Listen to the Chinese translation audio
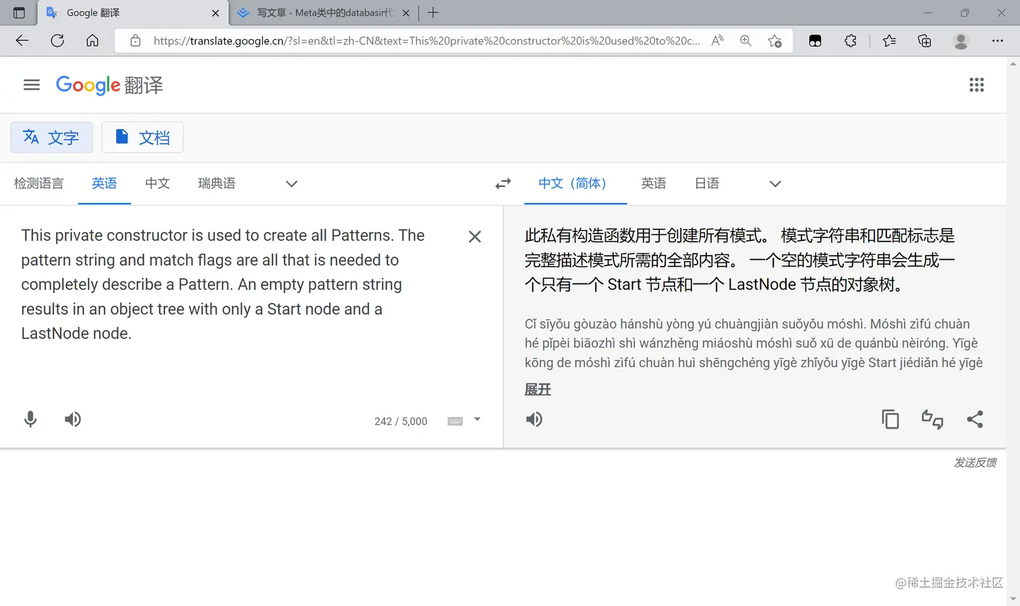Screen dimensions: 1020x606 [x=534, y=419]
